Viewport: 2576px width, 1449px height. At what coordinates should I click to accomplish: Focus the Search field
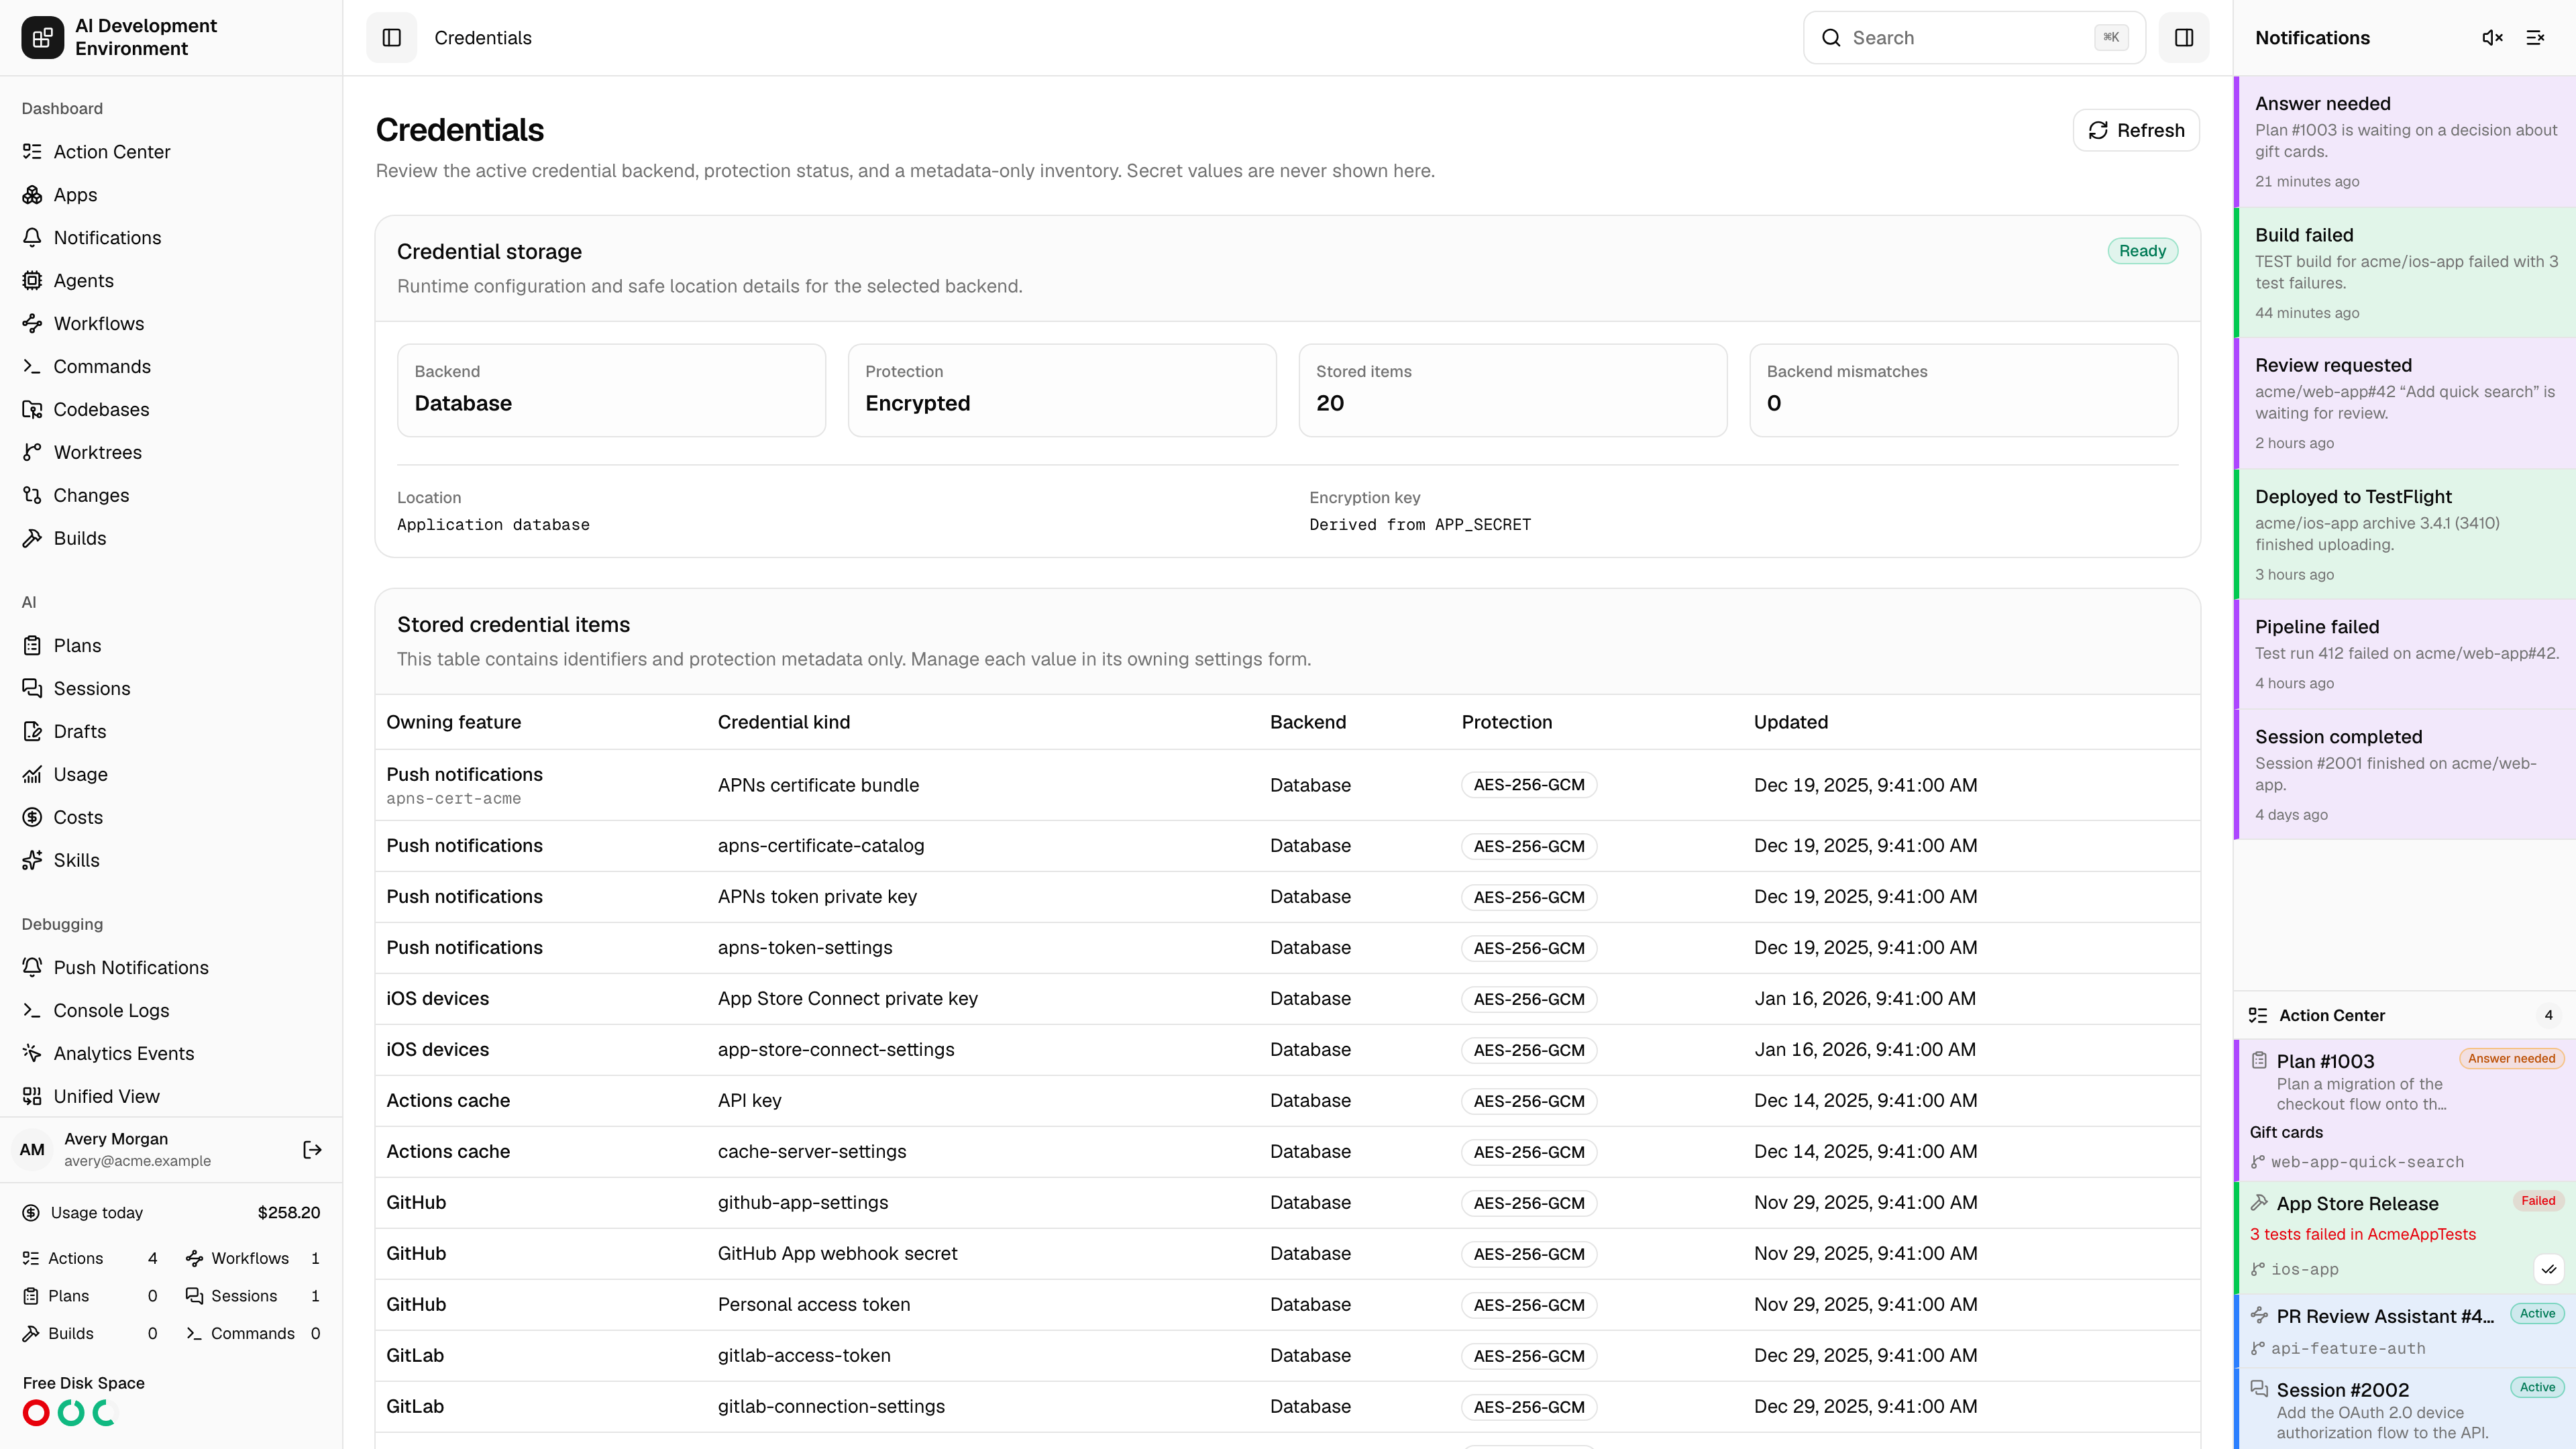(1974, 38)
